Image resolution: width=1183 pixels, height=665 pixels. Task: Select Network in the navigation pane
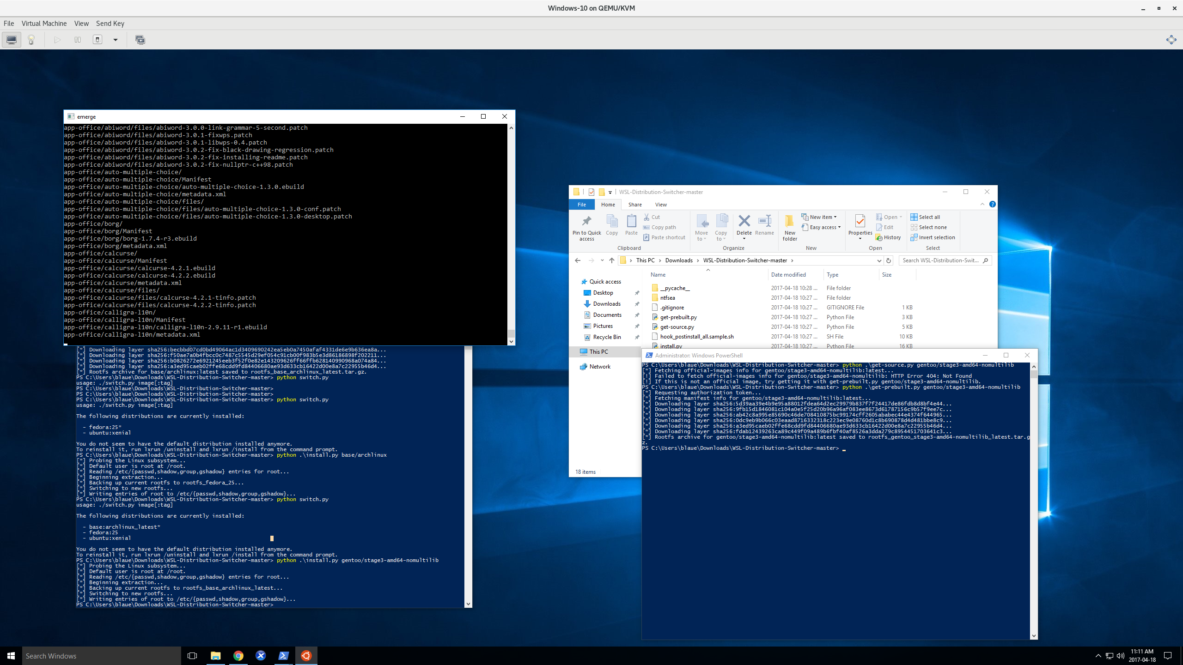(600, 367)
